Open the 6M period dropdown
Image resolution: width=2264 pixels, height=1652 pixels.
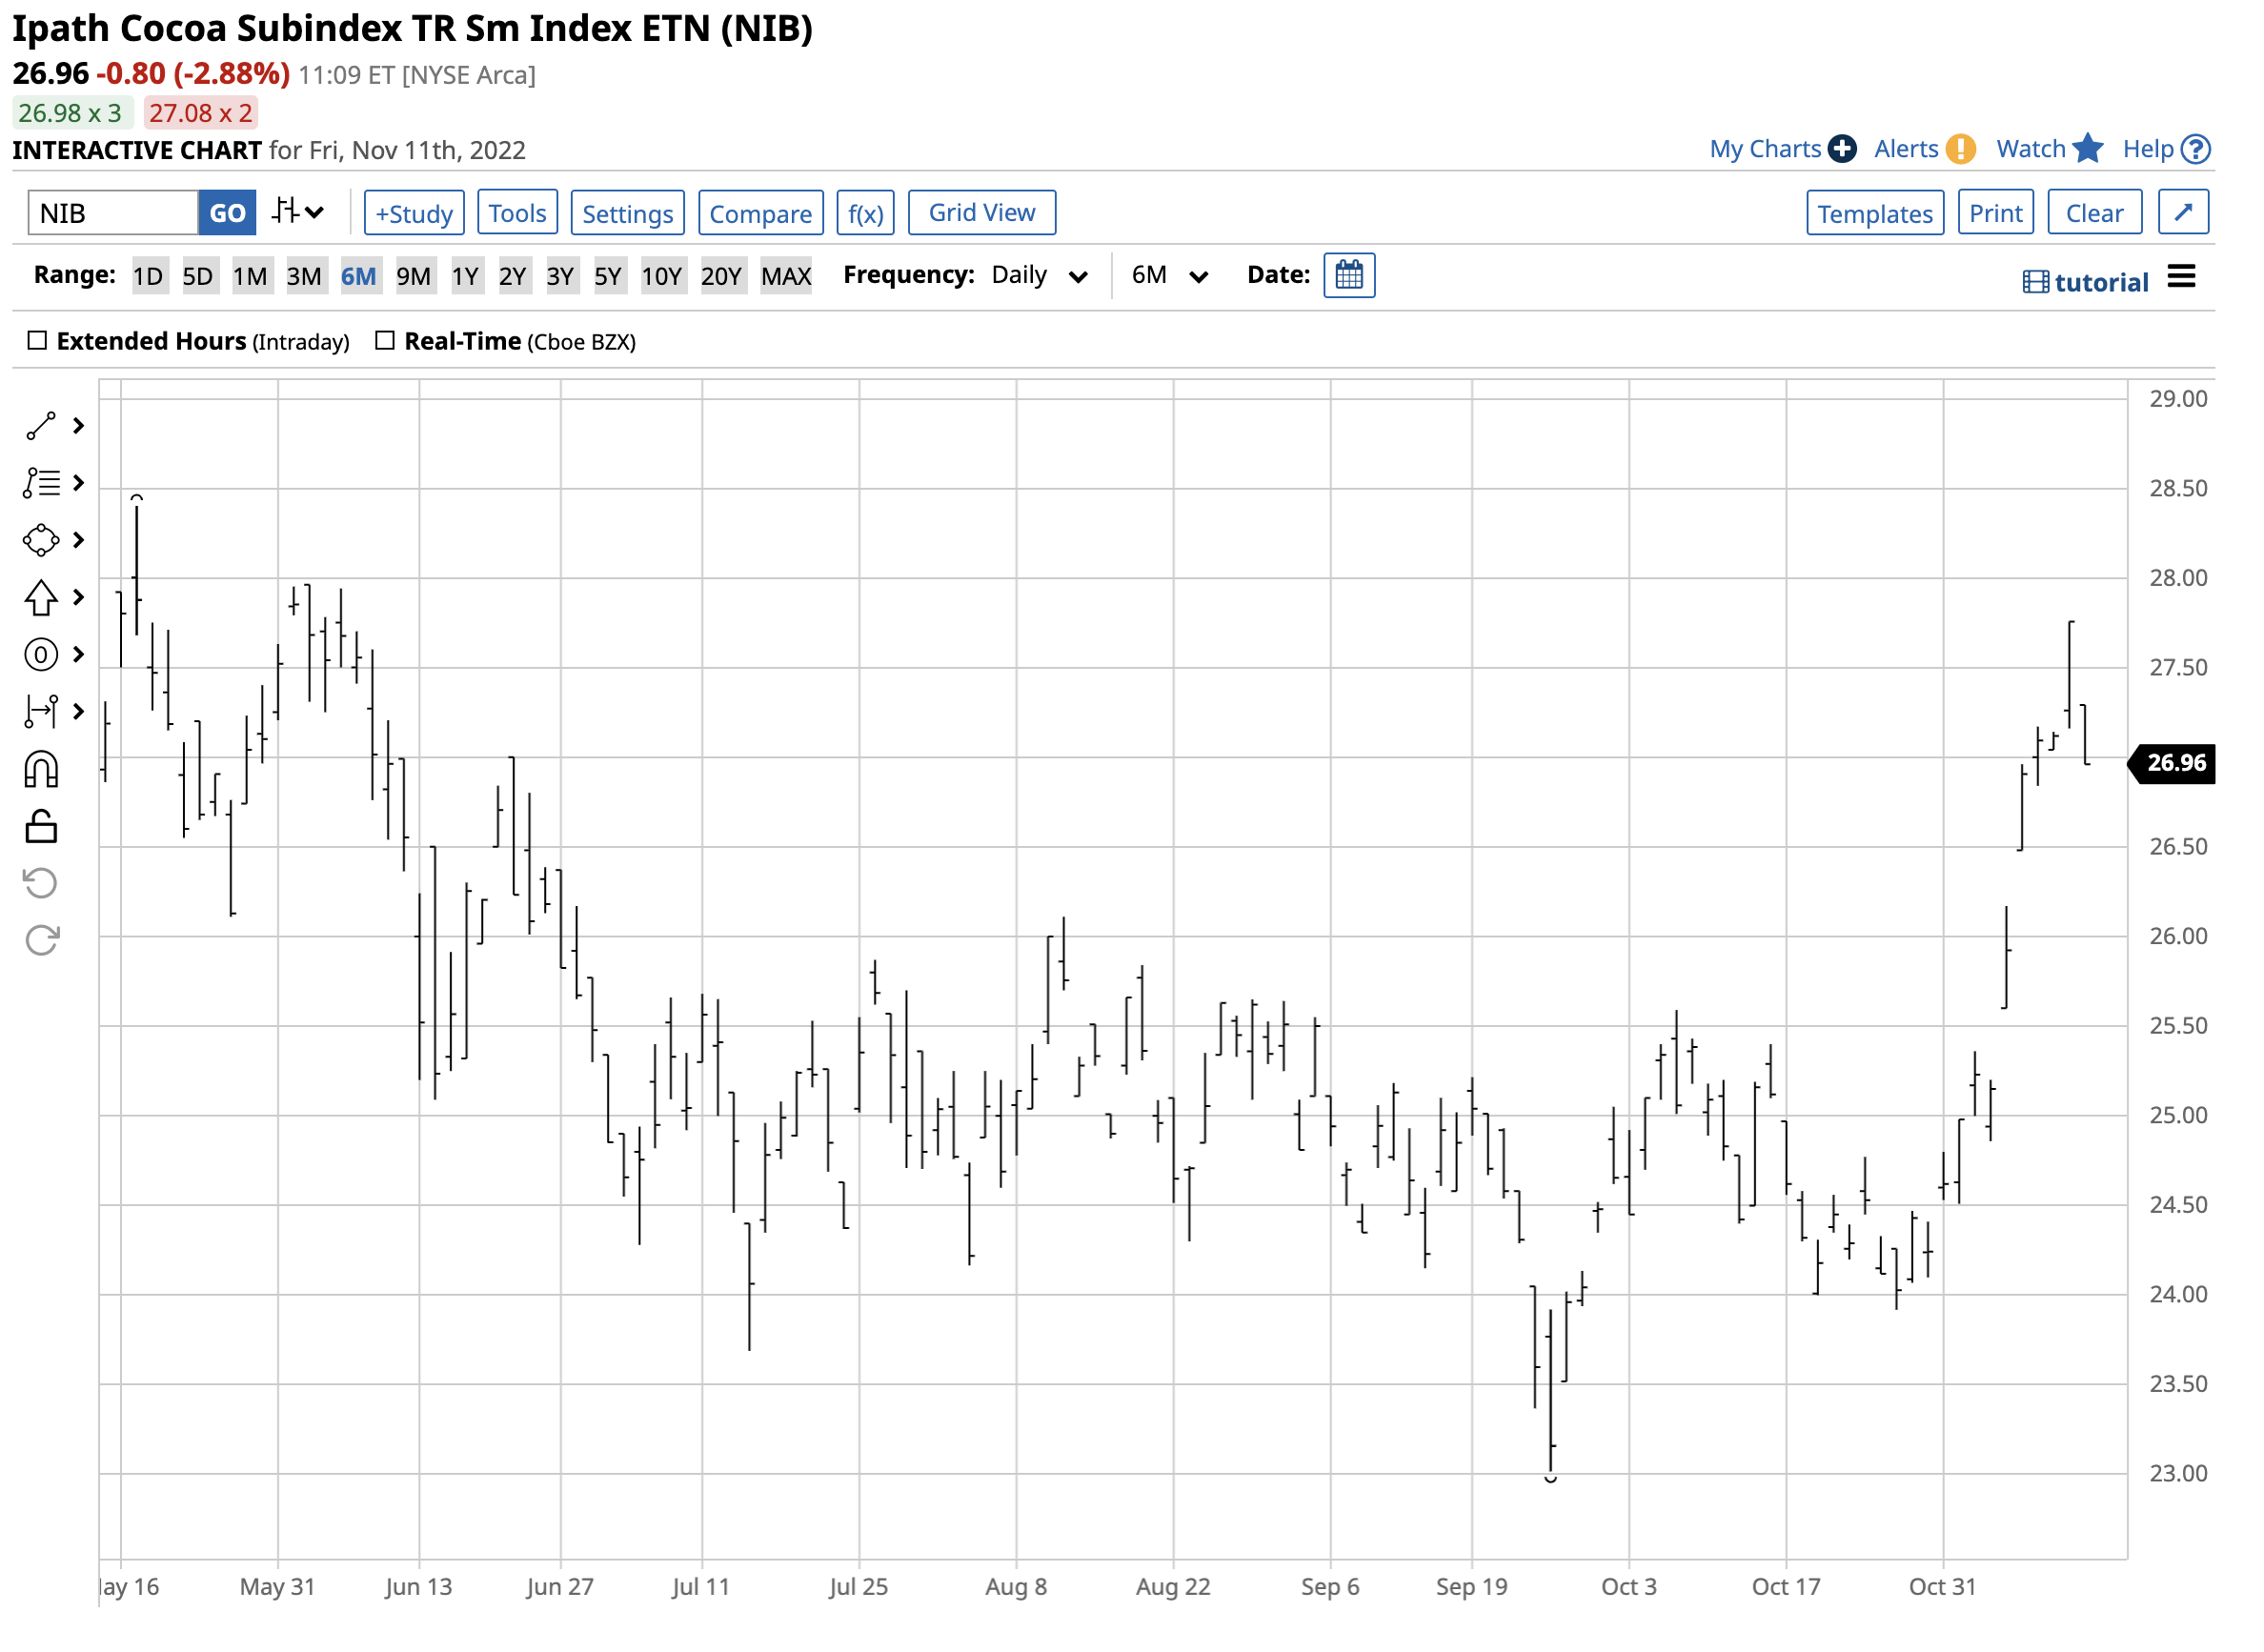1169,276
